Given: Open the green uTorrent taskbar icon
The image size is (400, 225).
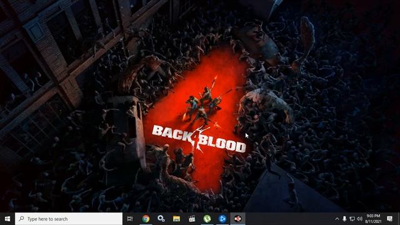Looking at the screenshot, I should point(207,219).
